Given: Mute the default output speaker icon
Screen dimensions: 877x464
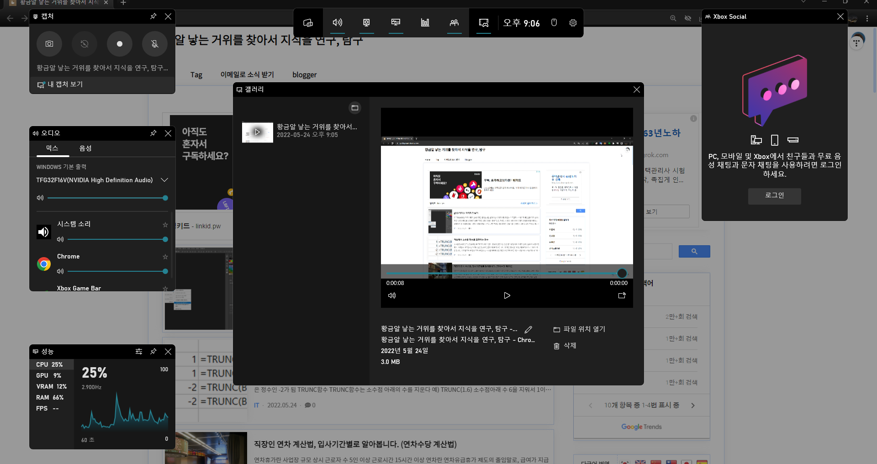Looking at the screenshot, I should tap(40, 198).
